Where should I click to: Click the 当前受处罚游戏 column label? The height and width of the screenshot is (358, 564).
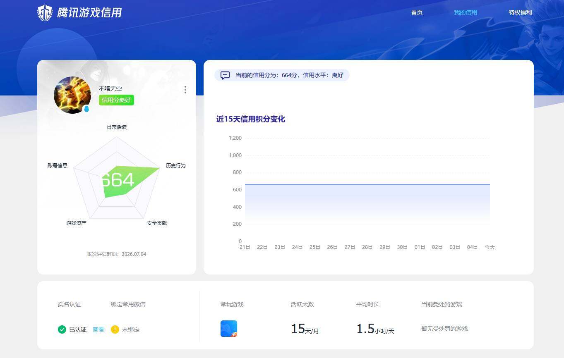click(442, 304)
